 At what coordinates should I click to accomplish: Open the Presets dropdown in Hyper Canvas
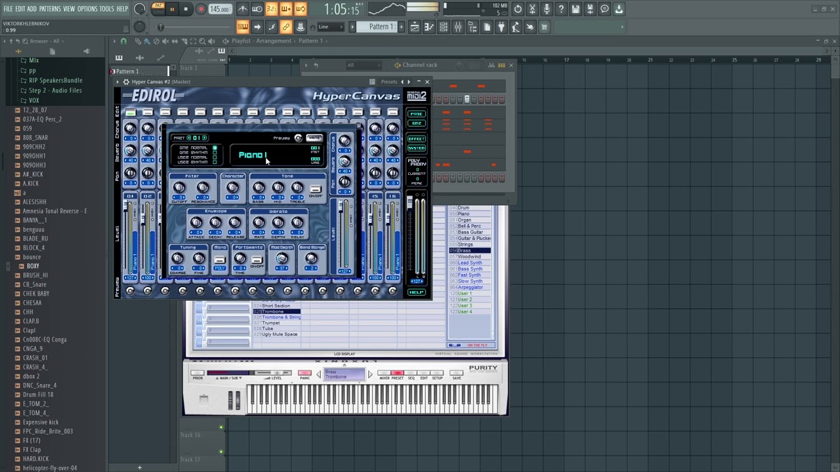389,82
